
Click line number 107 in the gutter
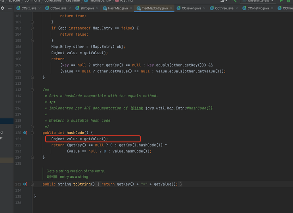click(x=18, y=53)
